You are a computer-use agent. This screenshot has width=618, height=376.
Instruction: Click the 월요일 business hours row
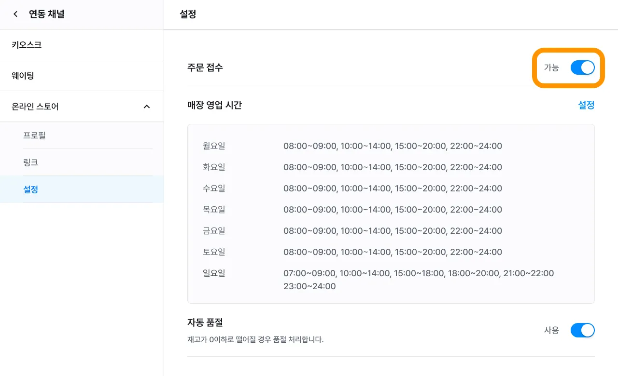click(x=393, y=146)
